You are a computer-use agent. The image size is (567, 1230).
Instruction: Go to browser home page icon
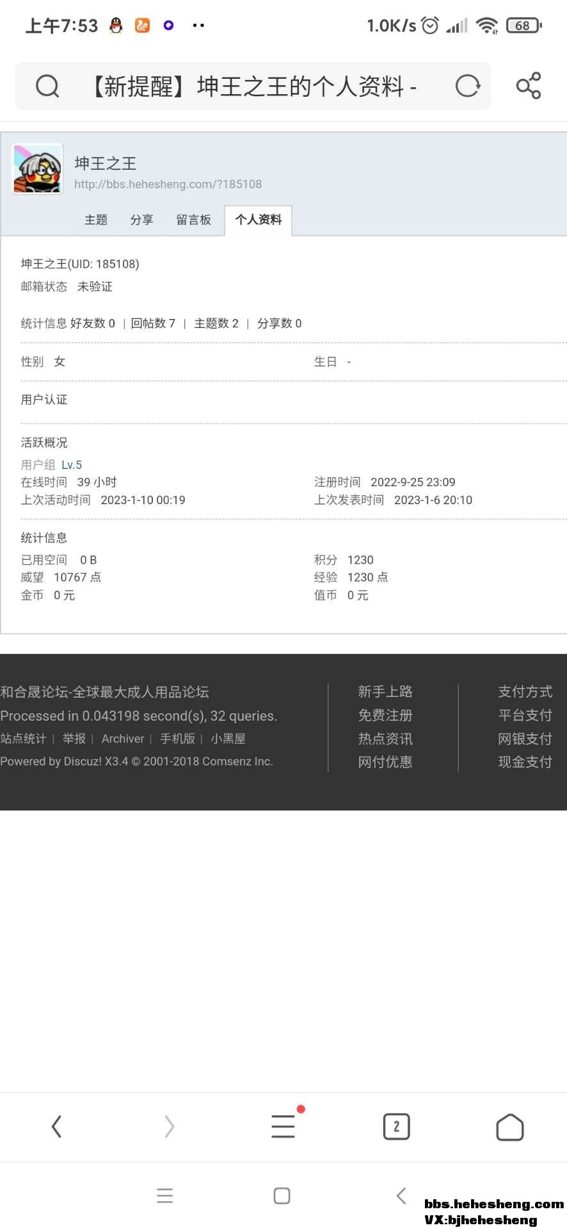tap(509, 1127)
